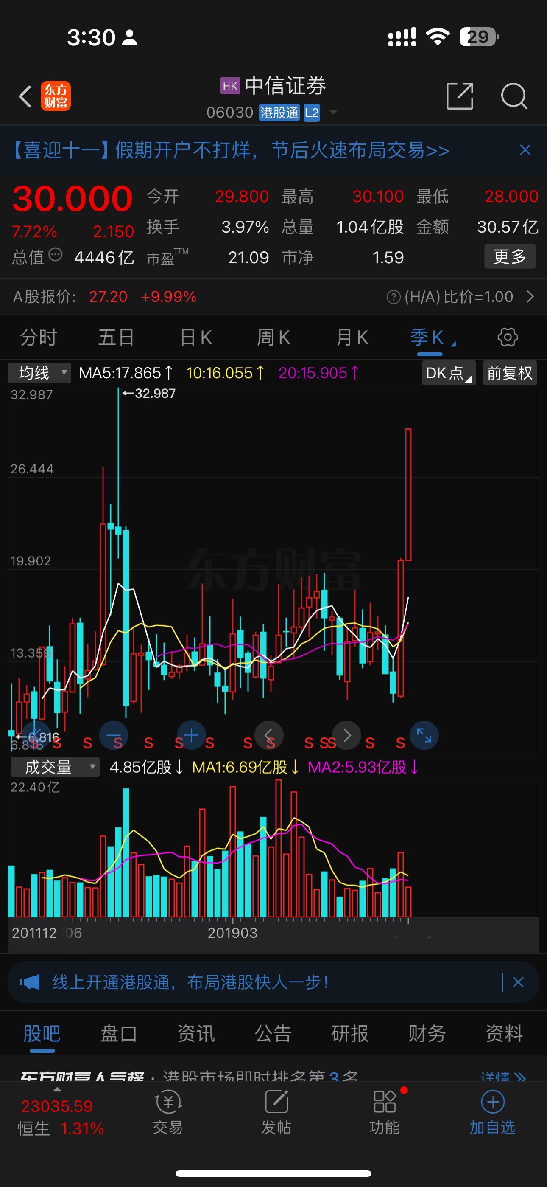Tap the cellular signal bars icon

402,37
